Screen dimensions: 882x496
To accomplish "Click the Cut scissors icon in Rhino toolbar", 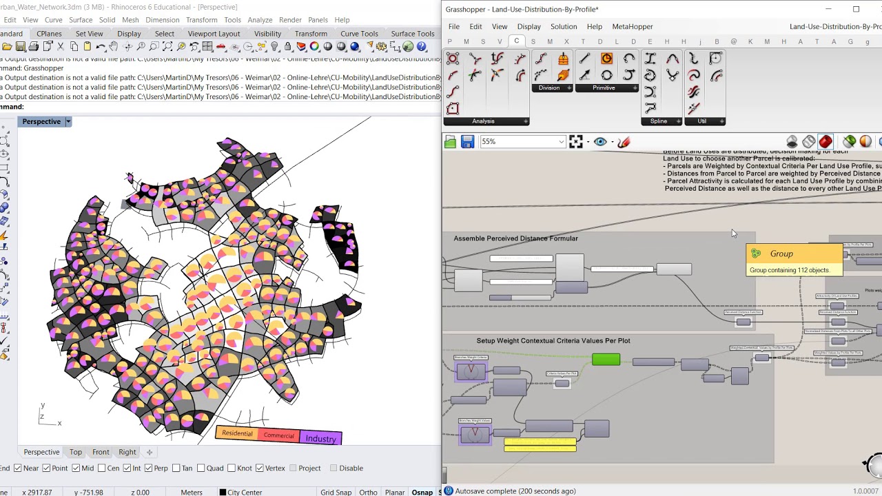I will click(61, 47).
